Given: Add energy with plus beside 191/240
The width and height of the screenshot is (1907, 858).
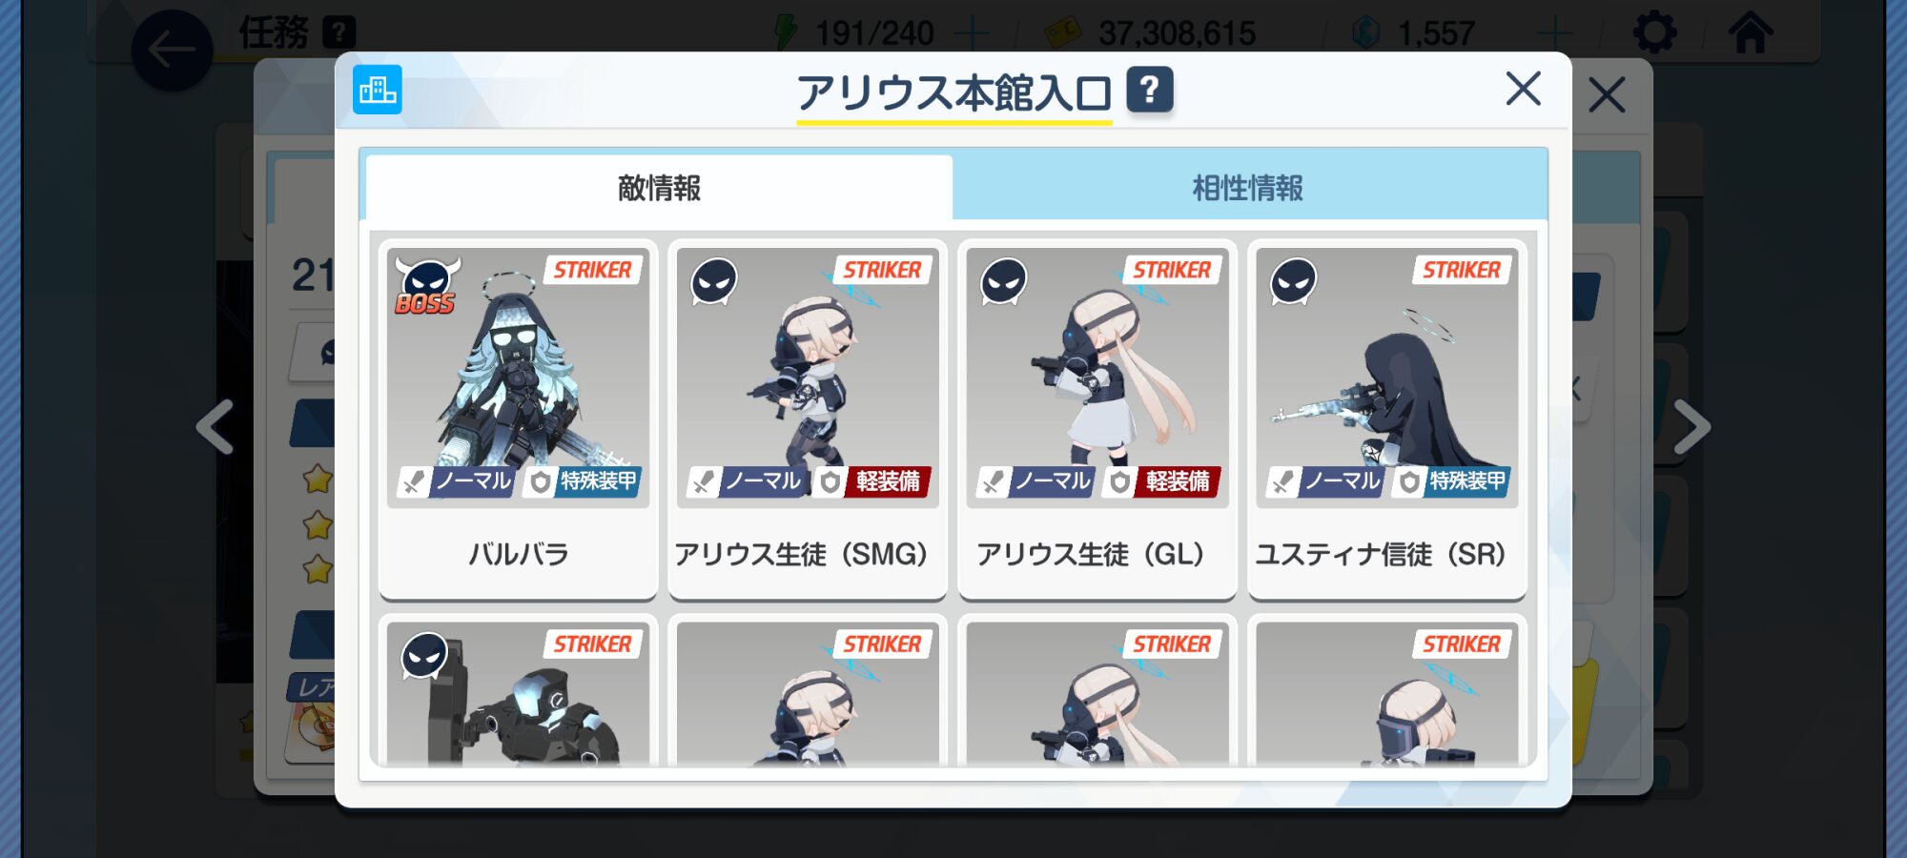Looking at the screenshot, I should [x=972, y=33].
